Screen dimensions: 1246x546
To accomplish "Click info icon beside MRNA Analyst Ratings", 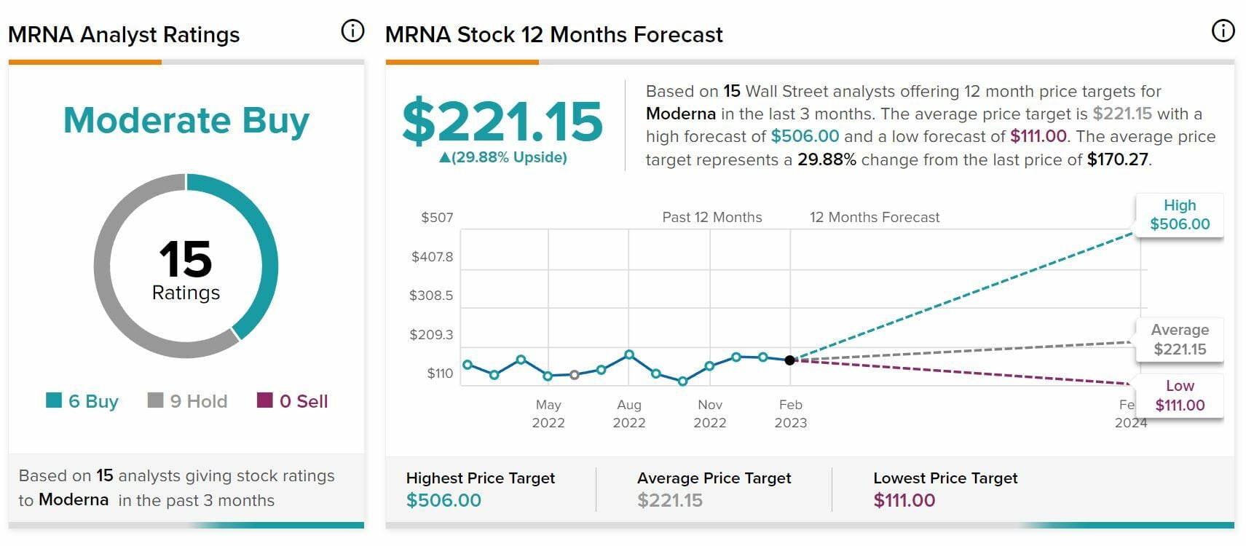I will point(352,31).
